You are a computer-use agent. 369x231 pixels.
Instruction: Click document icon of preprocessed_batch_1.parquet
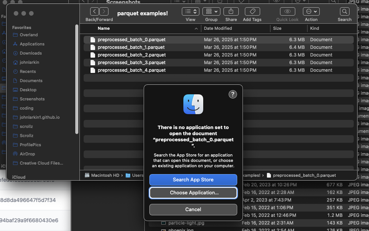coord(93,47)
